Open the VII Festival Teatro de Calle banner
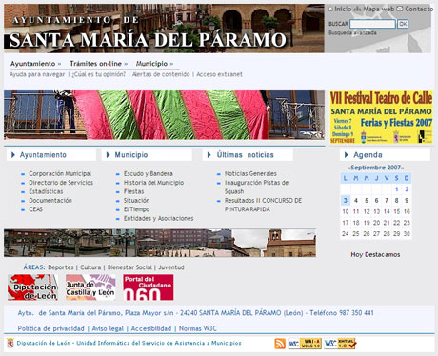This screenshot has height=356, width=438. pos(381,117)
